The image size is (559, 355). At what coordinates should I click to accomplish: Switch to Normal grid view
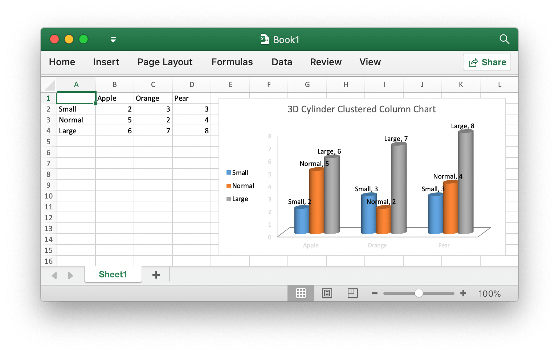coord(301,293)
